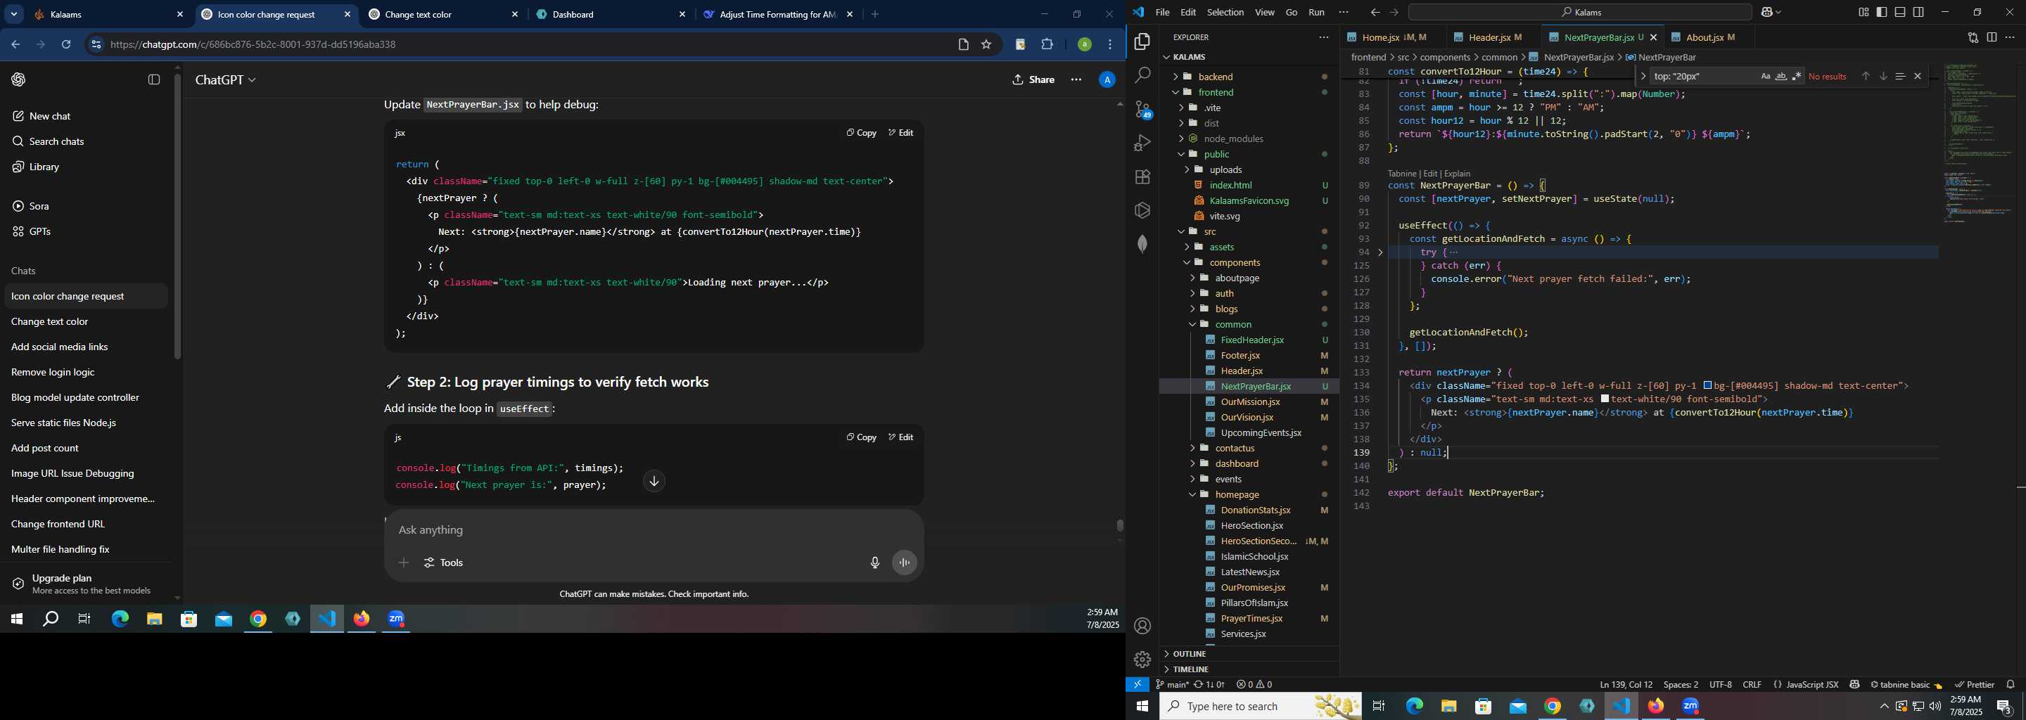Open the ChatGPT model dropdown
2026x720 pixels.
(226, 80)
